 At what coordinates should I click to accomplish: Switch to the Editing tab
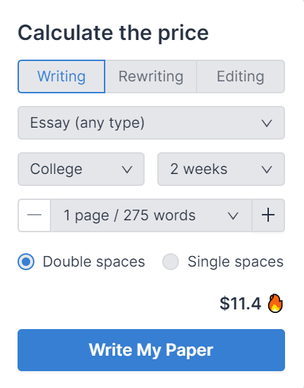coord(241,76)
